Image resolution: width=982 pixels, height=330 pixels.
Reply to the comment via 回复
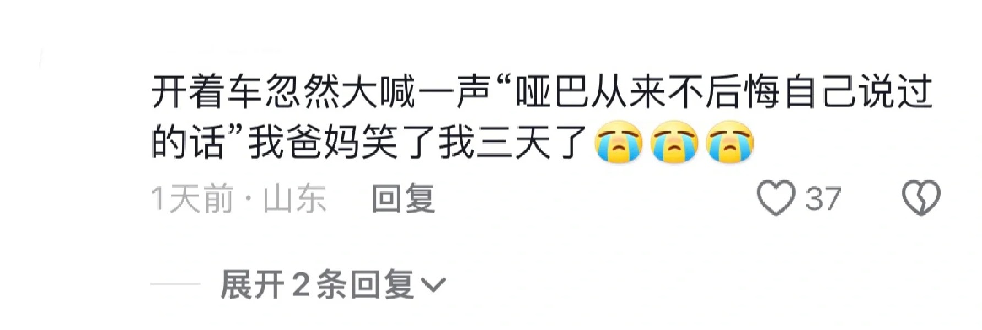pyautogui.click(x=403, y=199)
